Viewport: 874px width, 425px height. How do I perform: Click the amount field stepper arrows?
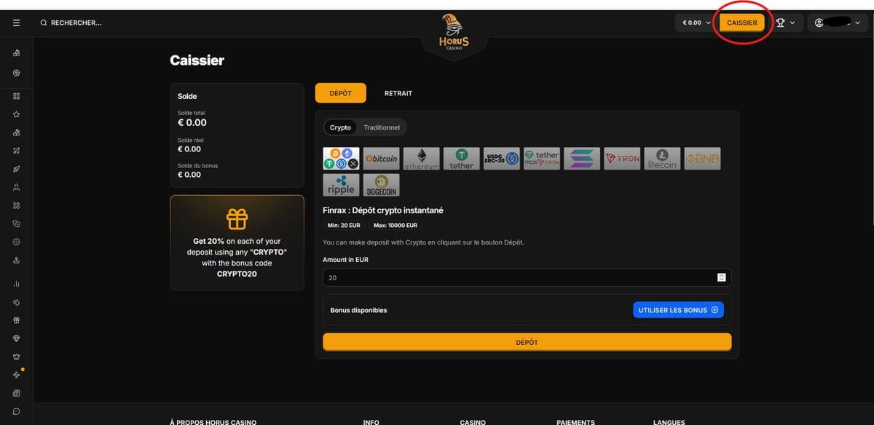[721, 277]
